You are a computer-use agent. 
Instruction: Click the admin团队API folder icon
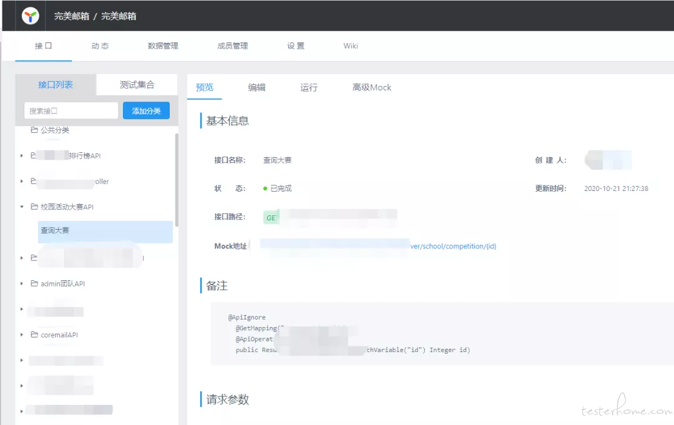pyautogui.click(x=34, y=283)
